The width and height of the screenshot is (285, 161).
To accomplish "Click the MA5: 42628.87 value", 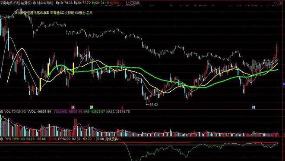I will click(94, 112).
